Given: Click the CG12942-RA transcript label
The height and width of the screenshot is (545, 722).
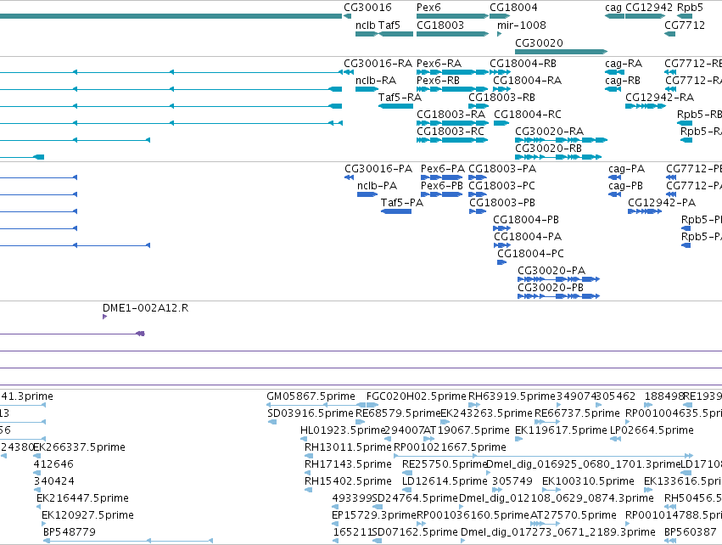Looking at the screenshot, I should point(660,98).
